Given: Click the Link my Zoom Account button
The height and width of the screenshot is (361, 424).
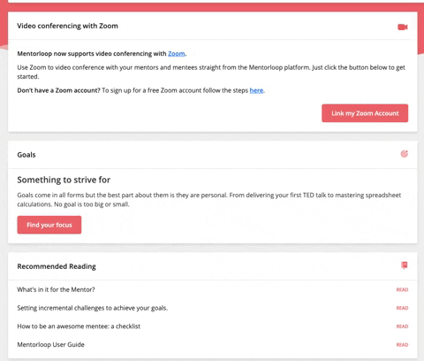Looking at the screenshot, I should tap(365, 113).
